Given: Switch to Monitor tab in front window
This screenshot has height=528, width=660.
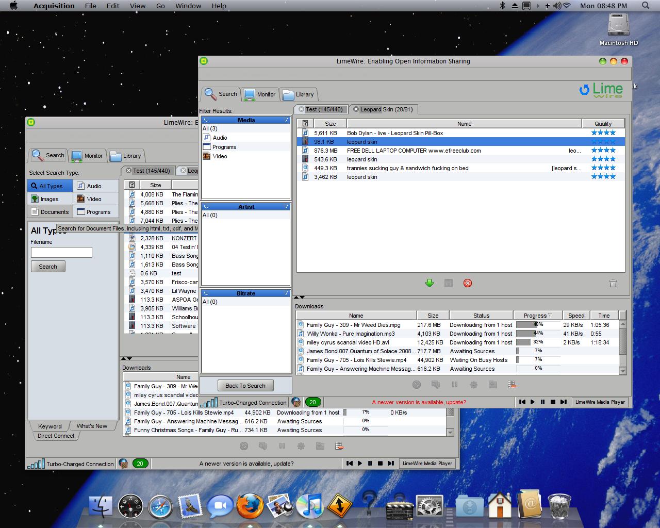Looking at the screenshot, I should click(x=260, y=94).
